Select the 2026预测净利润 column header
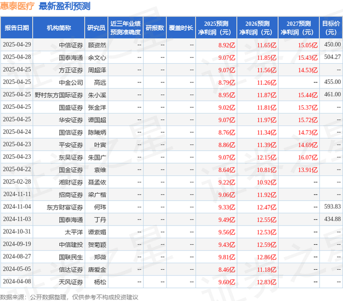This screenshot has height=301, width=343. pyautogui.click(x=257, y=27)
